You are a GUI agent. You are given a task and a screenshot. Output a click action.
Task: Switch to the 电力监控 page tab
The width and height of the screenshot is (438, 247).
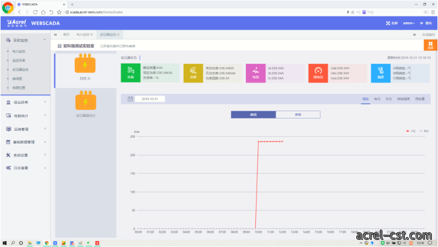(85, 35)
